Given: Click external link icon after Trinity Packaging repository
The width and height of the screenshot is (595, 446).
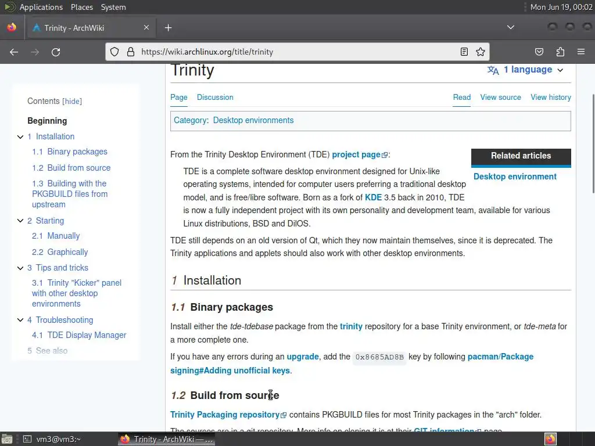Looking at the screenshot, I should 284,415.
